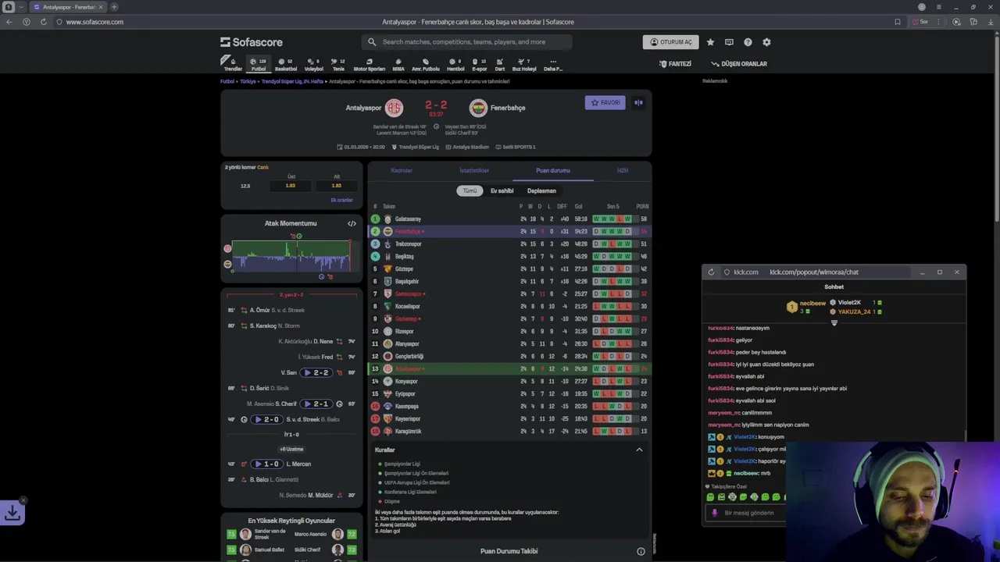Image resolution: width=1000 pixels, height=562 pixels.
Task: Open the help question mark icon
Action: (x=748, y=42)
